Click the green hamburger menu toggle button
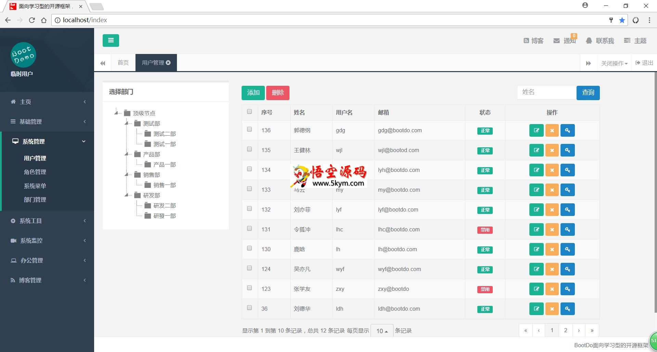Viewport: 657px width, 352px height. 111,40
